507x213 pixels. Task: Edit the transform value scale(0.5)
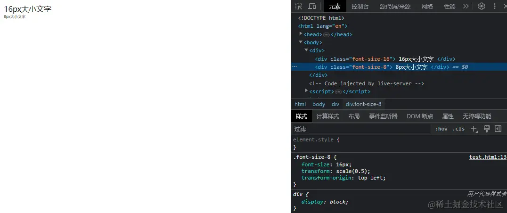pyautogui.click(x=352, y=171)
